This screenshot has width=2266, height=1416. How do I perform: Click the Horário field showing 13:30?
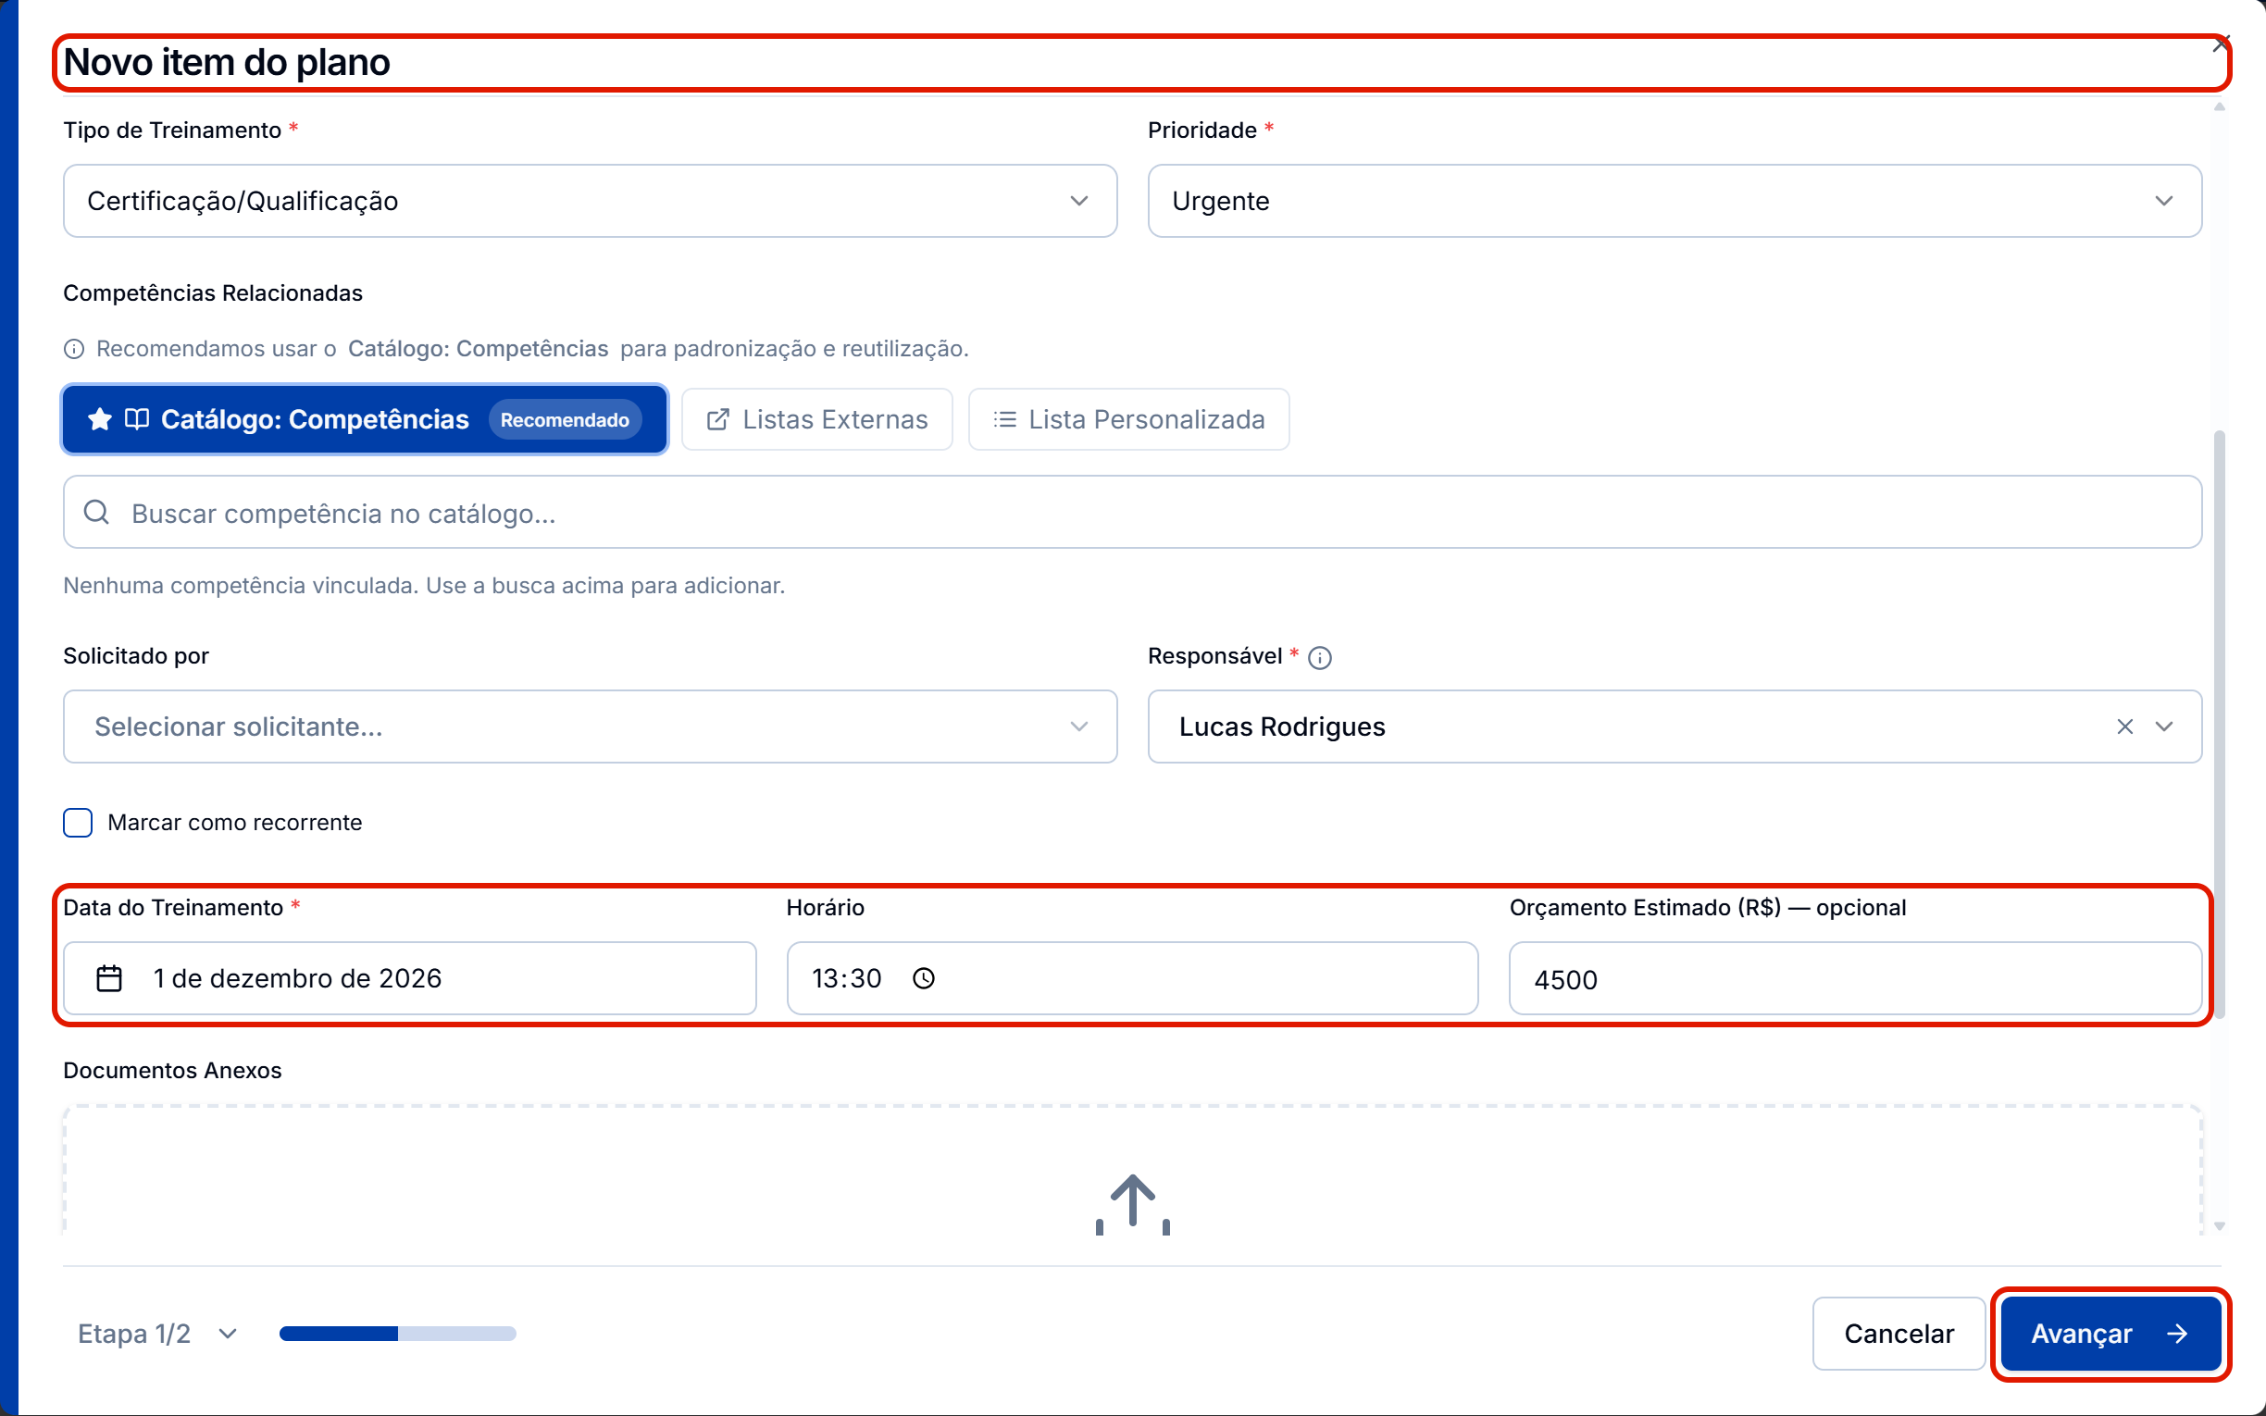(x=1132, y=977)
